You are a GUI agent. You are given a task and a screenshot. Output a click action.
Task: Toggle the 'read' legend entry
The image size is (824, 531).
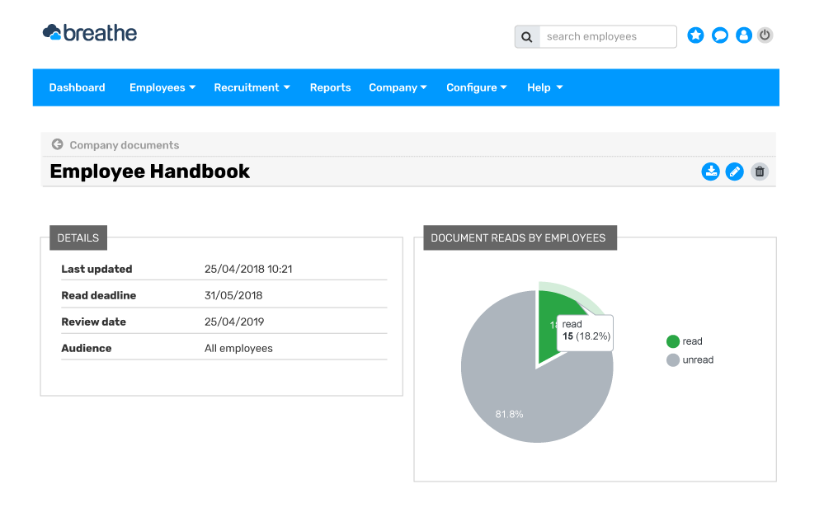pyautogui.click(x=684, y=341)
